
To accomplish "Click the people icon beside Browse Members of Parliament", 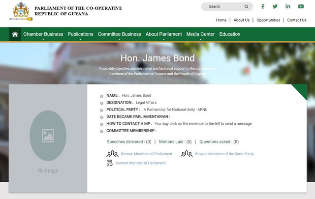I will pos(112,154).
